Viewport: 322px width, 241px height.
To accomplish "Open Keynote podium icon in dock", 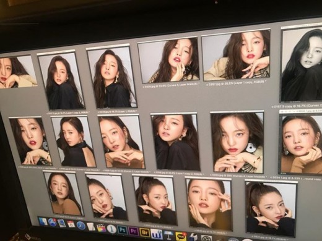I will [168, 235].
